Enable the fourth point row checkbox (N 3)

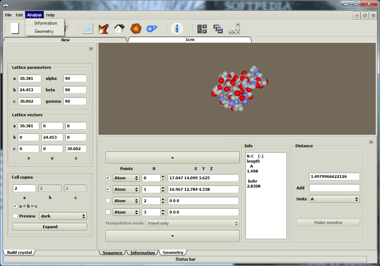pos(108,212)
